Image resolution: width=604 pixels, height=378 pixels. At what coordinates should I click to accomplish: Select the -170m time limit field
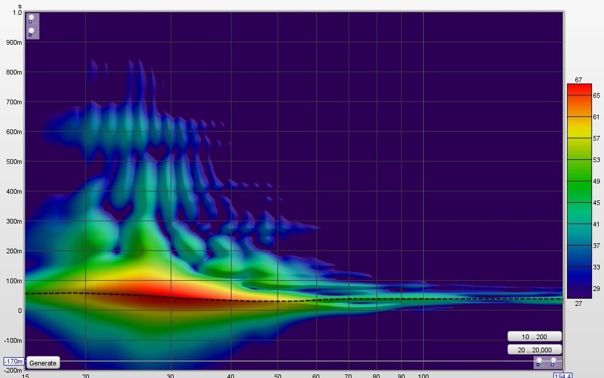[x=14, y=361]
